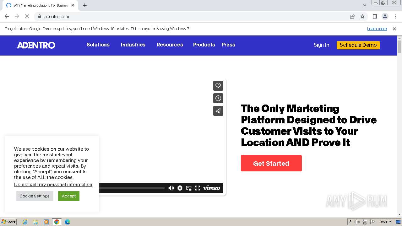Select the WiFi Marketing Solutions tab
This screenshot has width=402, height=226.
click(40, 5)
